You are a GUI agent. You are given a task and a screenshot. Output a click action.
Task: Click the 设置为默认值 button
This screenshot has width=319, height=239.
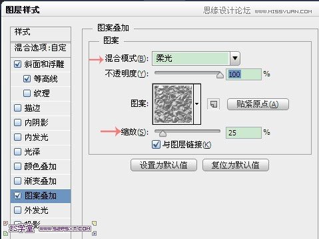click(164, 165)
